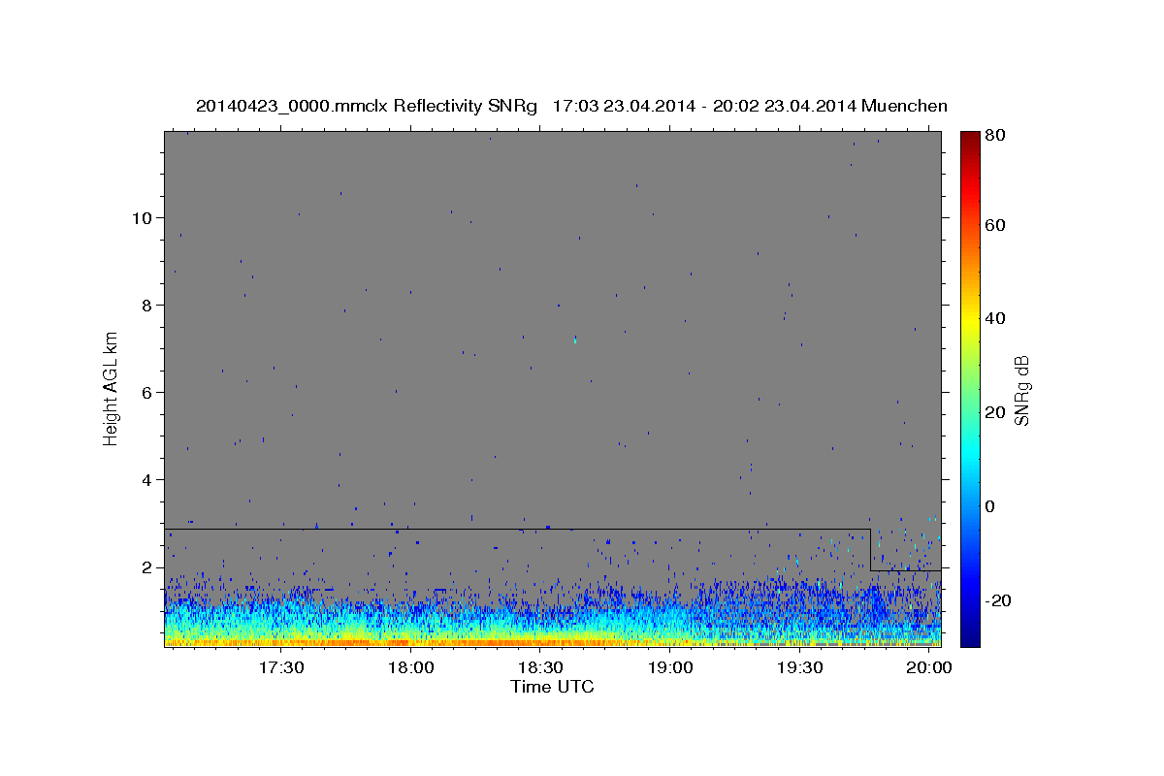Click the colorbar value 20 (positive)
The image size is (1164, 776).
[996, 412]
